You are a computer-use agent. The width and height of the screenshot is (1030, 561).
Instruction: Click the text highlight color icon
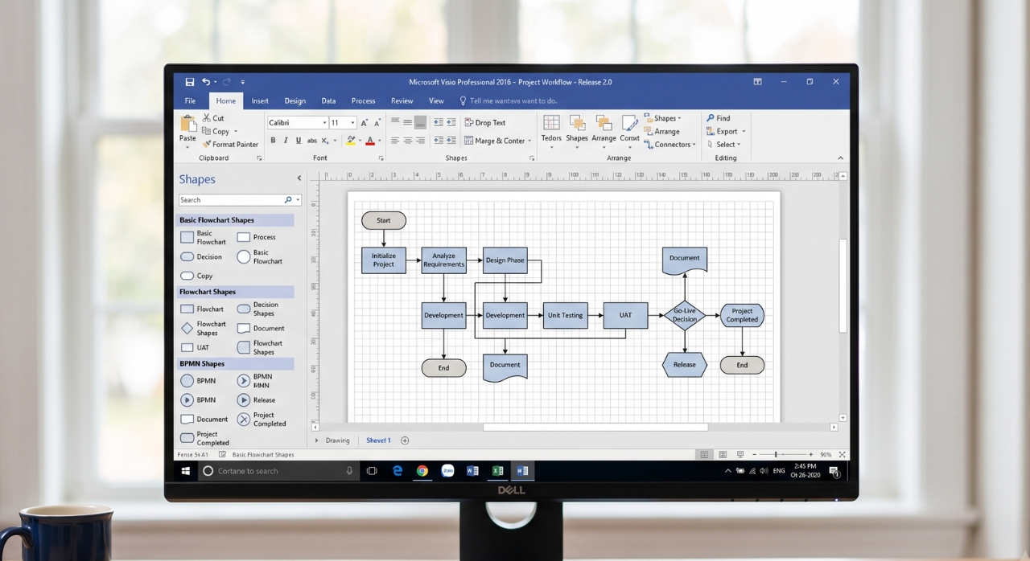click(351, 141)
